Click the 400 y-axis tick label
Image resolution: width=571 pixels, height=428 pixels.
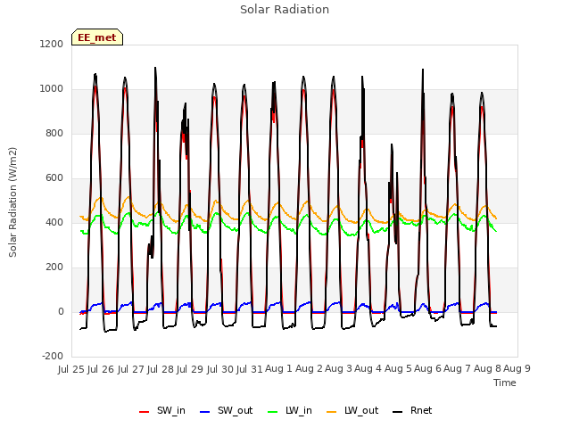(54, 222)
